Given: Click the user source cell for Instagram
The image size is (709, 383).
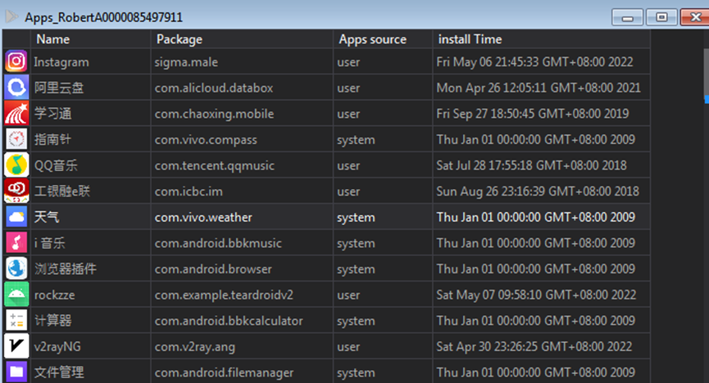Looking at the screenshot, I should click(383, 62).
